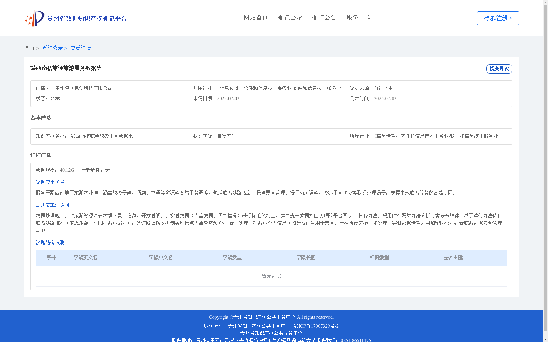Click the 状态: 公示 status text
Image resolution: width=548 pixels, height=342 pixels.
tap(48, 98)
